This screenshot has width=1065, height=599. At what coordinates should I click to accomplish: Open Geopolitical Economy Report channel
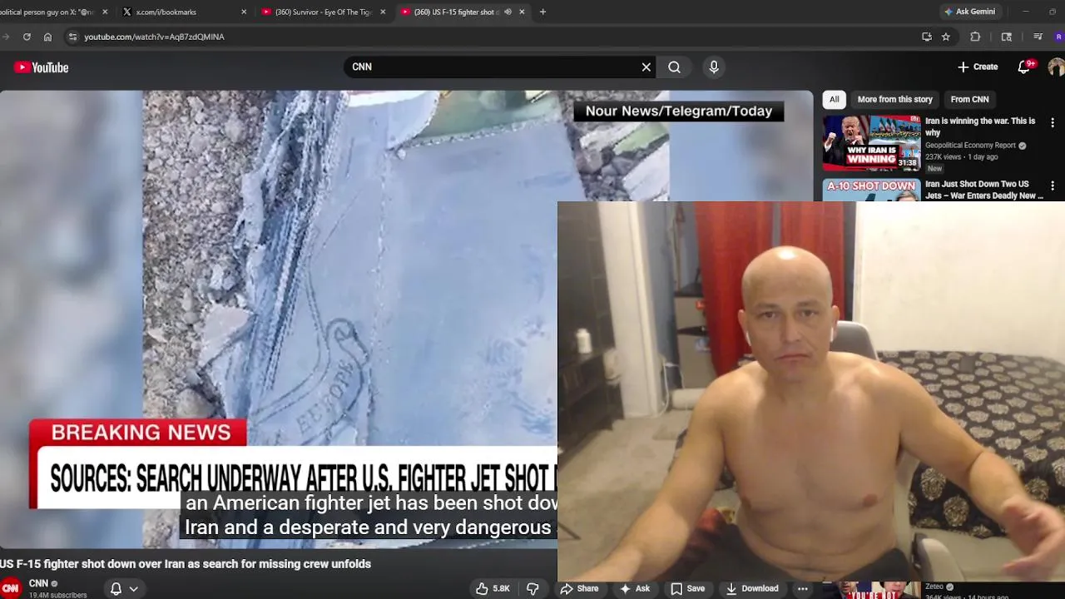point(975,146)
